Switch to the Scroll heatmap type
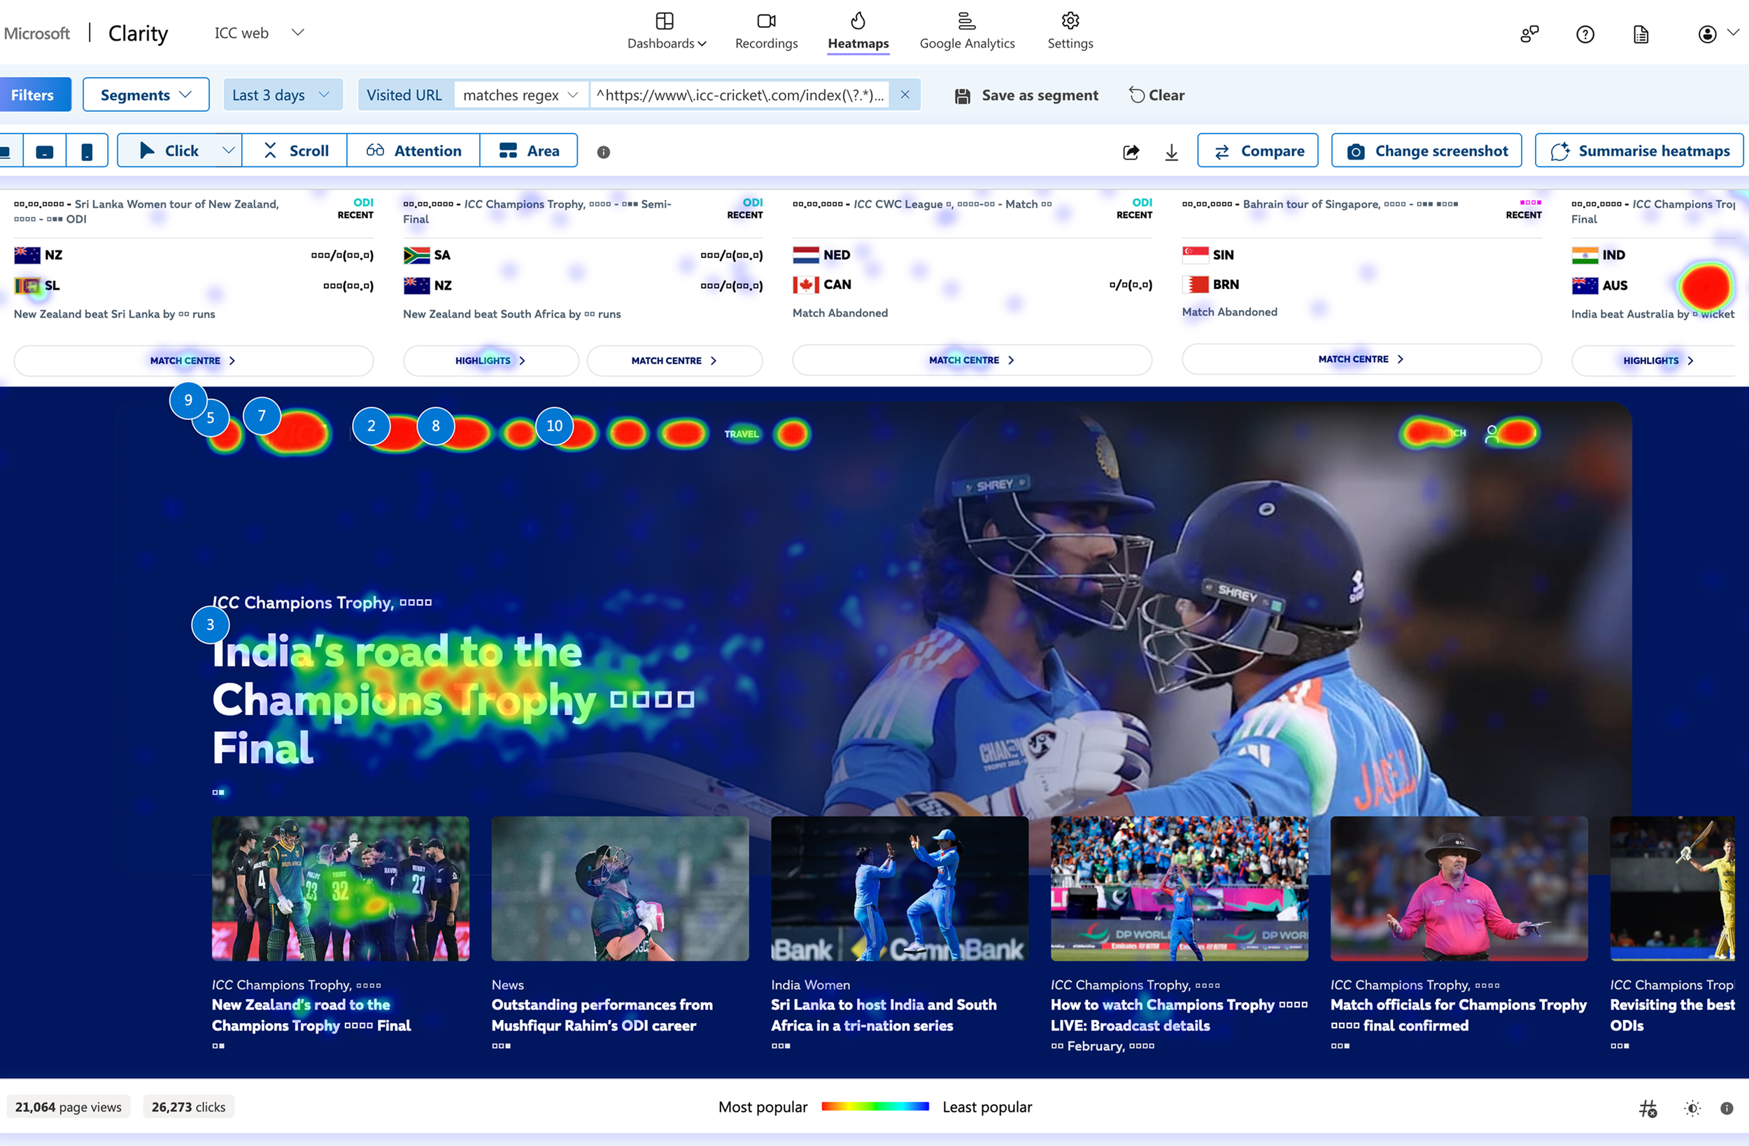Screen dimensions: 1749x1146 pos(295,150)
